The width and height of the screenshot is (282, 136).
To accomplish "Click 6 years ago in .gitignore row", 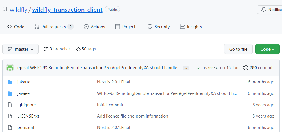I will [x=263, y=105].
